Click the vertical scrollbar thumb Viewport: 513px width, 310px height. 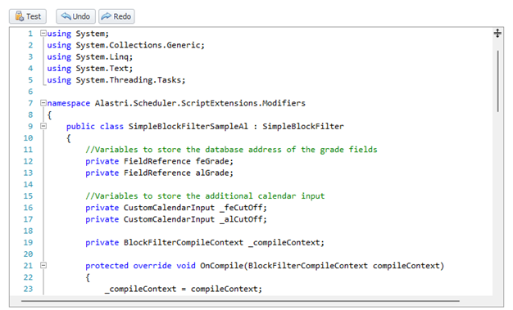[497, 81]
